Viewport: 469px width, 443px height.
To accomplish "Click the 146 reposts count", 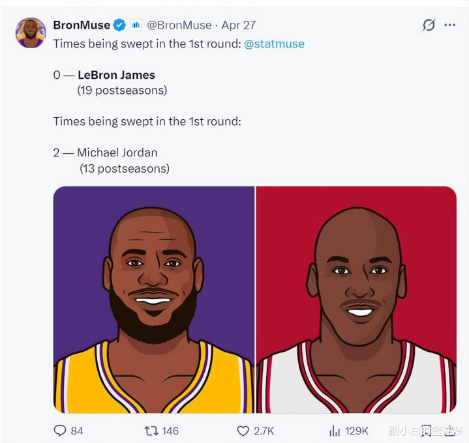I will (x=170, y=431).
